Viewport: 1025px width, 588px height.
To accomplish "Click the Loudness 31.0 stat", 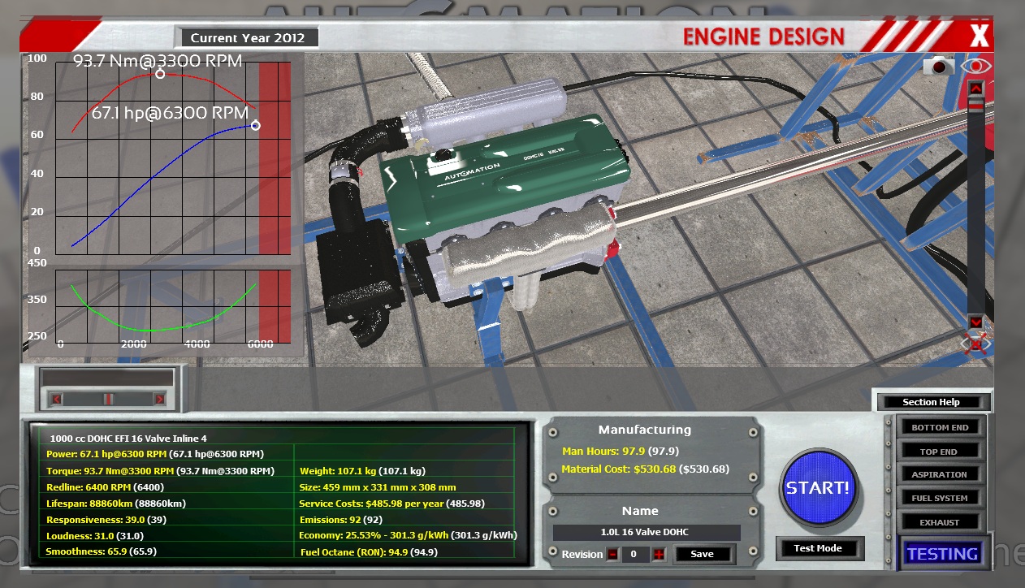I will [96, 535].
